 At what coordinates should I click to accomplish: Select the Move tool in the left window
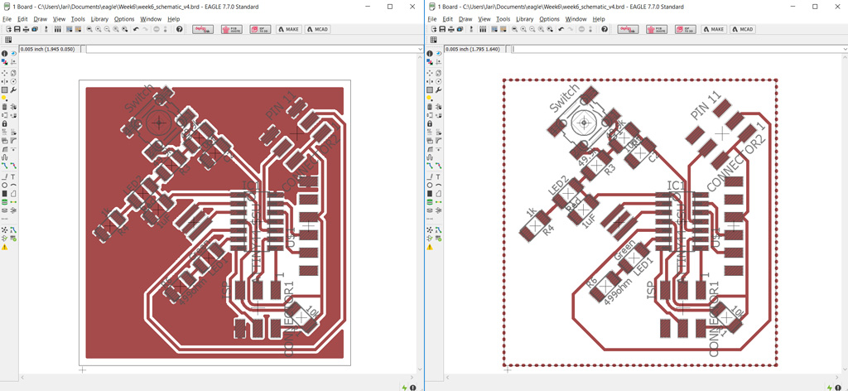tap(4, 73)
